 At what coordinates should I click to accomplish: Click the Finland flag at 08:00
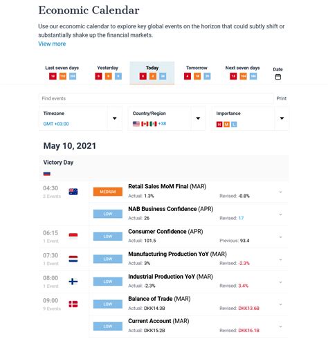(73, 282)
